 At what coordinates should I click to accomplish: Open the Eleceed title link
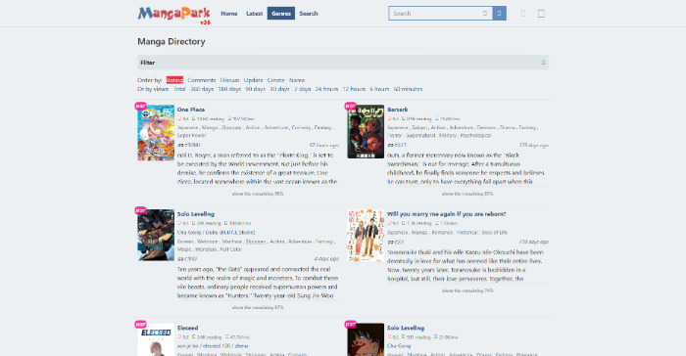click(188, 328)
